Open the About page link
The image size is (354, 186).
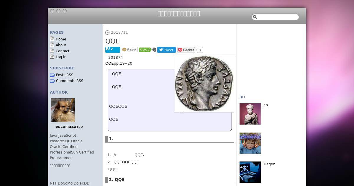coord(61,45)
